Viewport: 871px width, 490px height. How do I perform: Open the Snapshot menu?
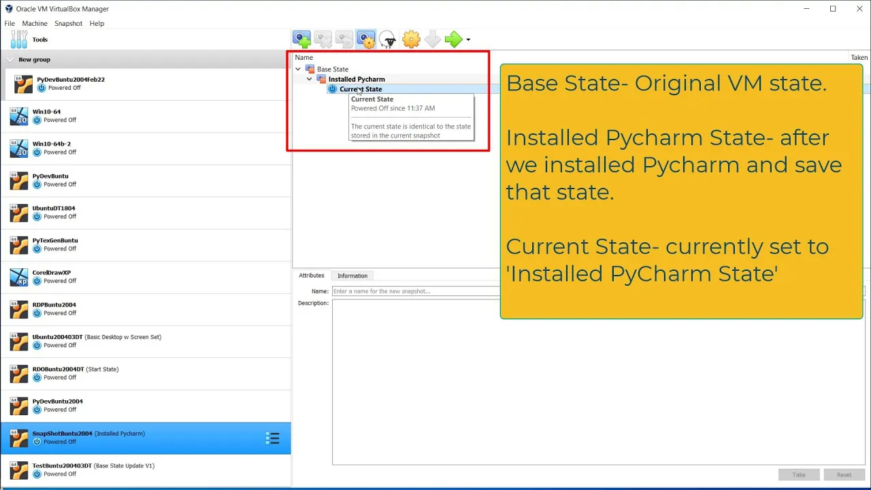pos(68,23)
